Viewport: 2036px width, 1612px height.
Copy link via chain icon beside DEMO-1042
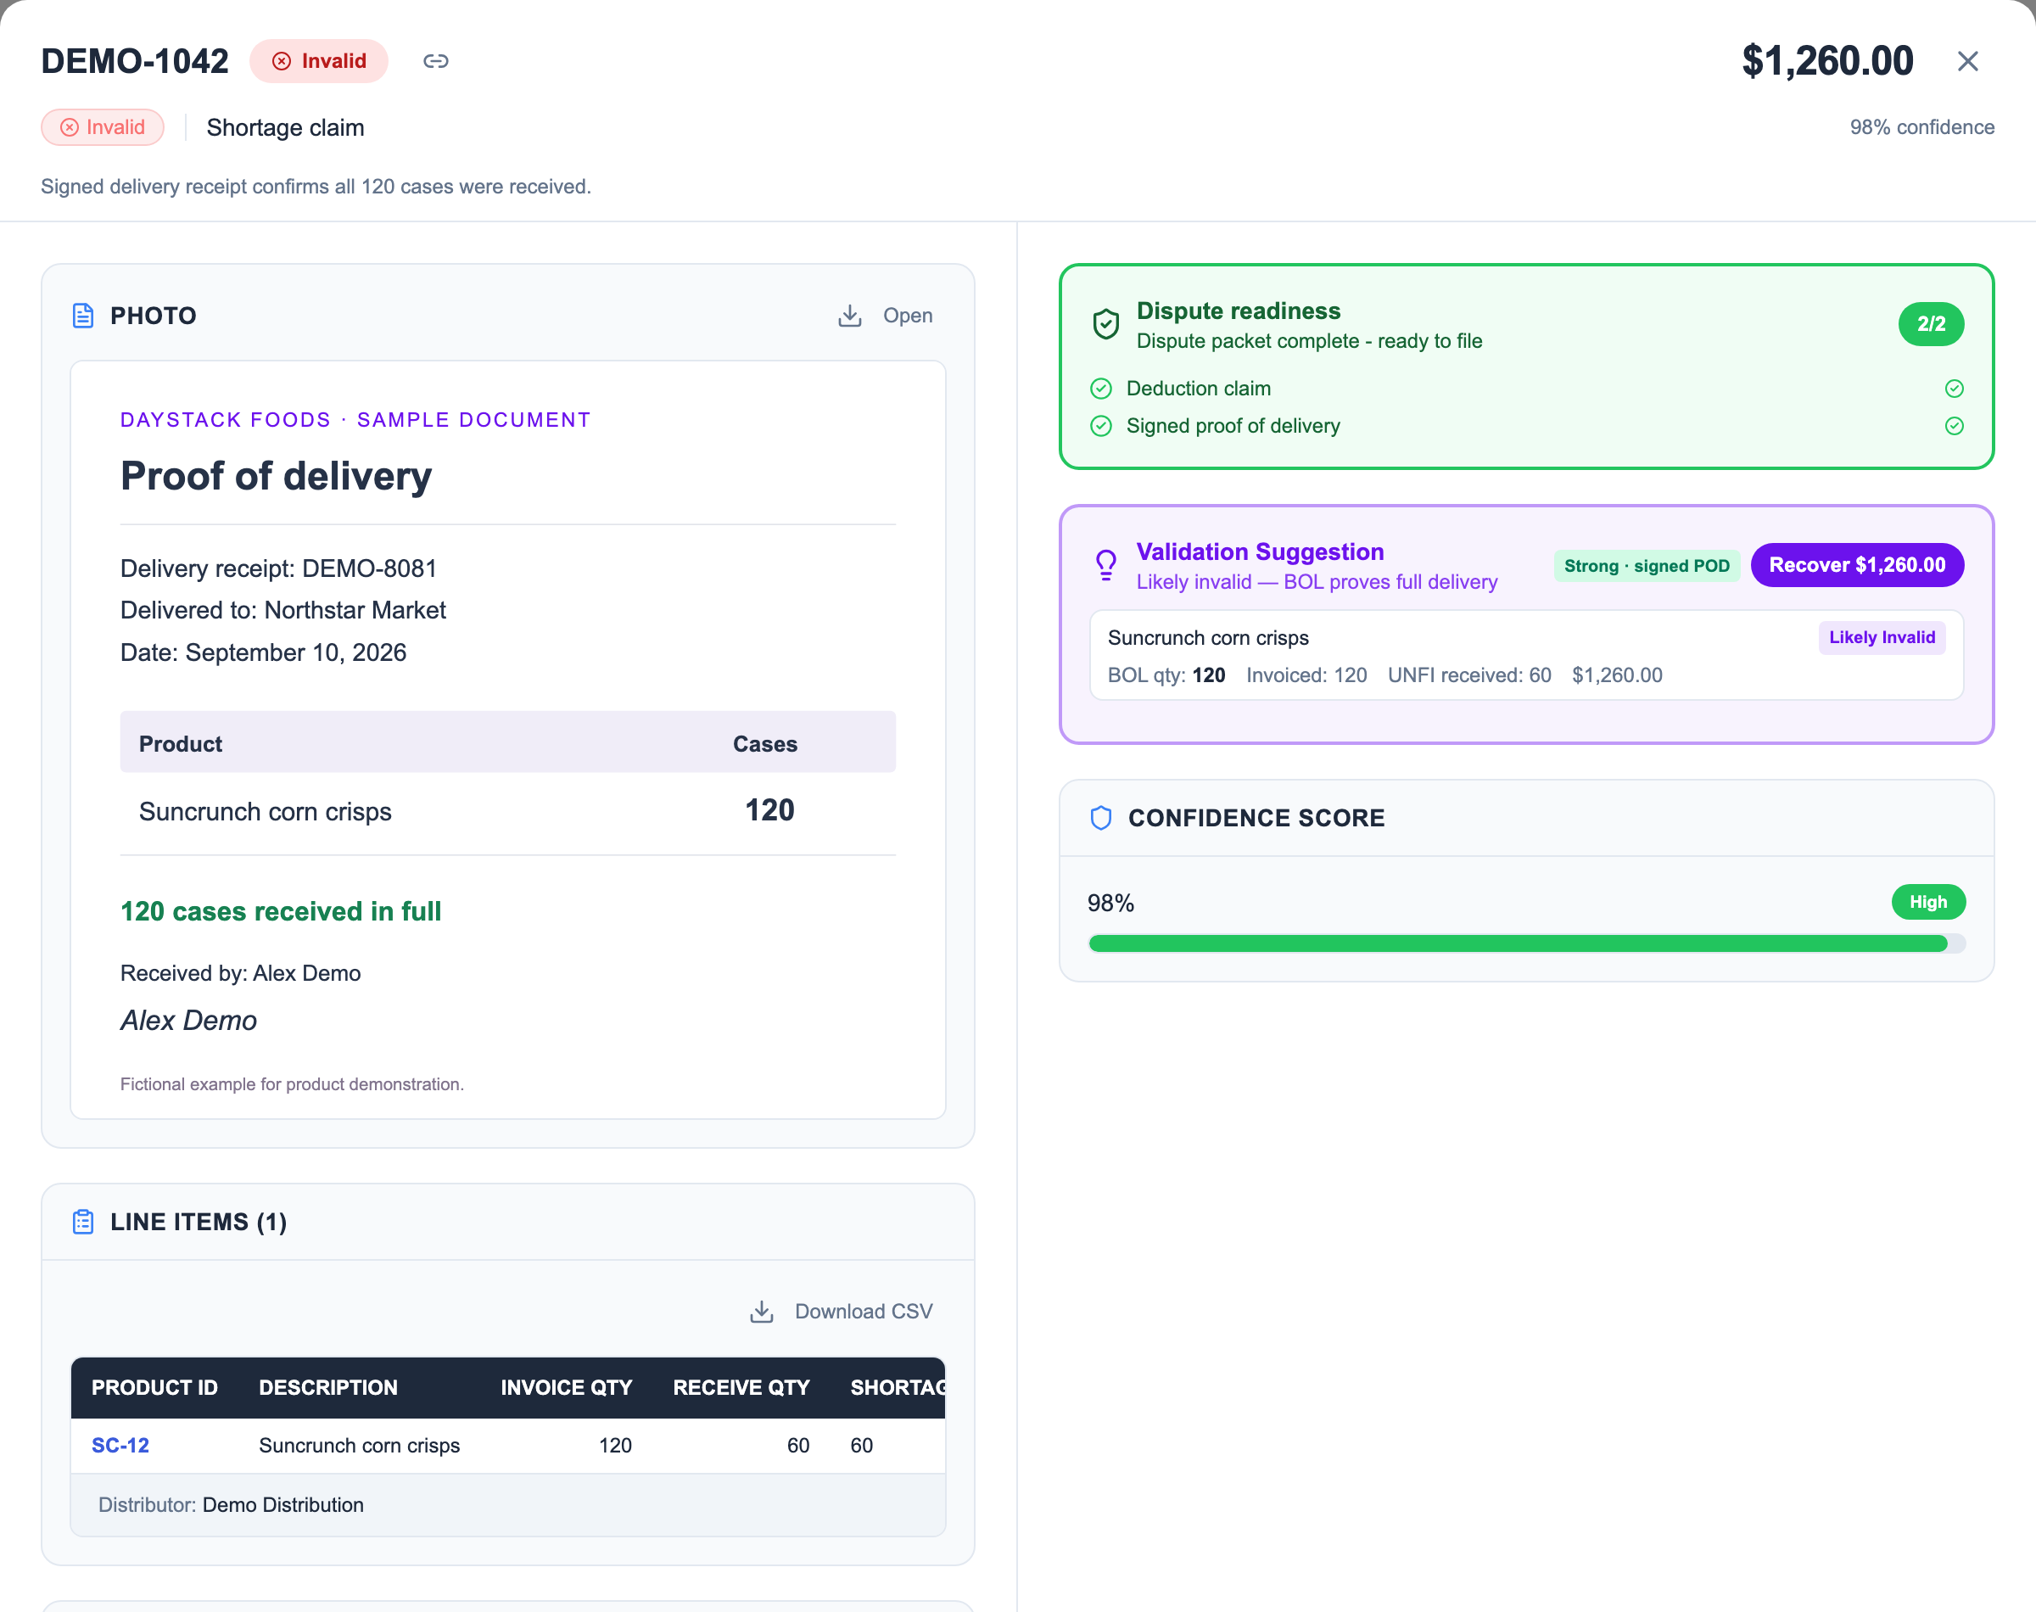pos(435,61)
